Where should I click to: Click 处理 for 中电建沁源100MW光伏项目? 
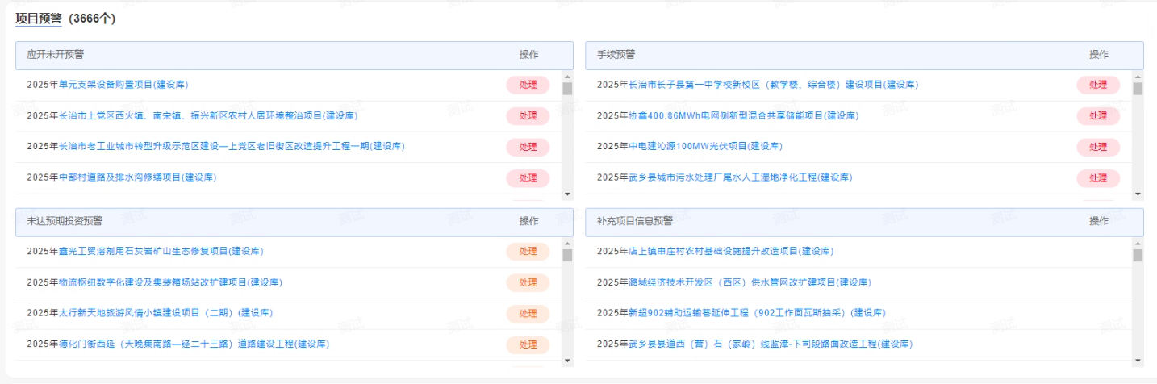(1097, 147)
